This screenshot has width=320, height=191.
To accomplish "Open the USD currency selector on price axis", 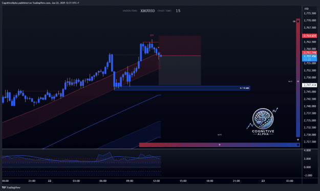I will tap(307, 9).
